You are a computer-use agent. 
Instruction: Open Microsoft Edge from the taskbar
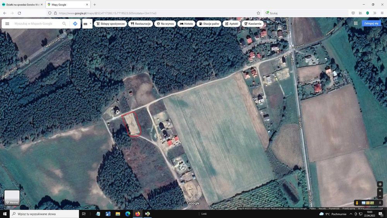(x=128, y=214)
